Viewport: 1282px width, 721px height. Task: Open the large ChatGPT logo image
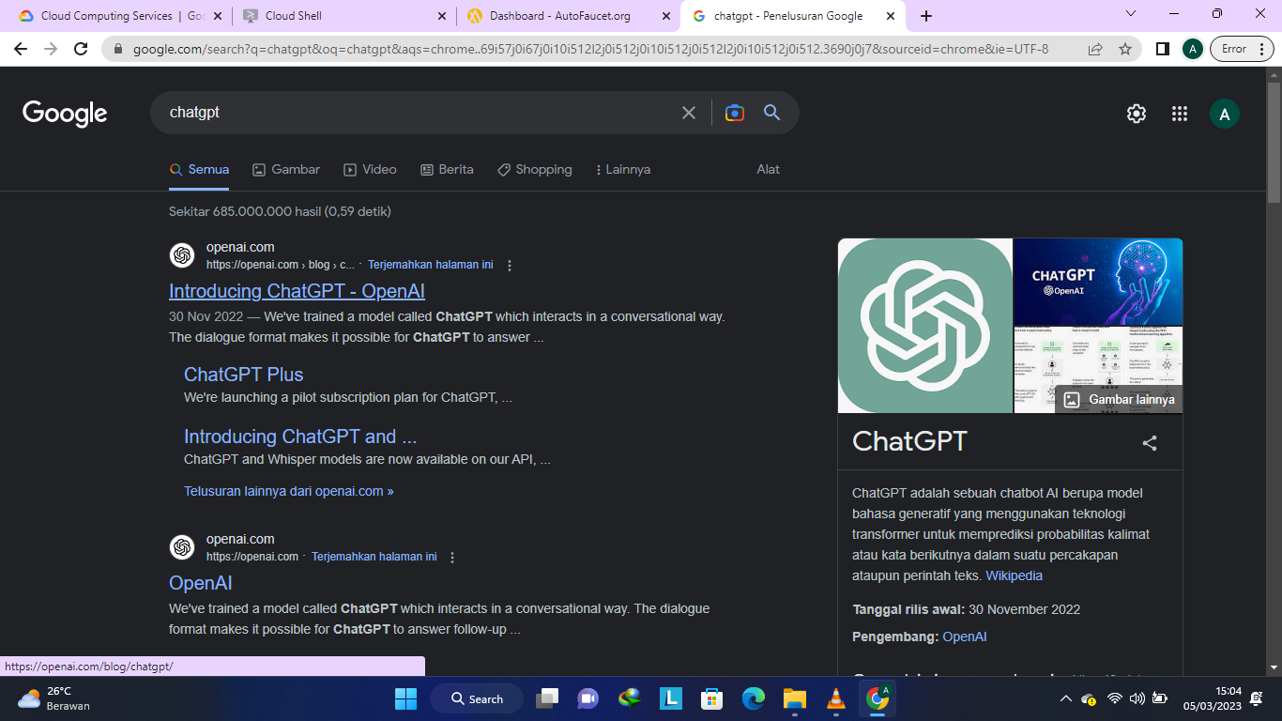pyautogui.click(x=925, y=326)
